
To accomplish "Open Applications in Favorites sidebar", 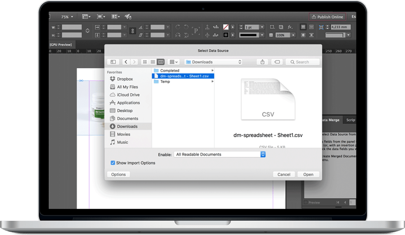I will click(128, 103).
